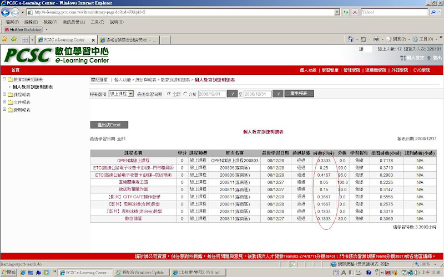Click the 首頁 home link in red bar
Image resolution: width=444 pixels, height=277 pixels.
pyautogui.click(x=16, y=70)
